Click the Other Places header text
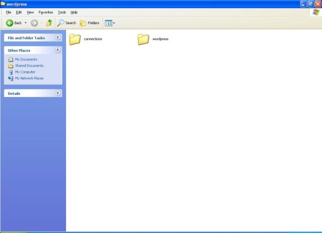 [x=19, y=50]
